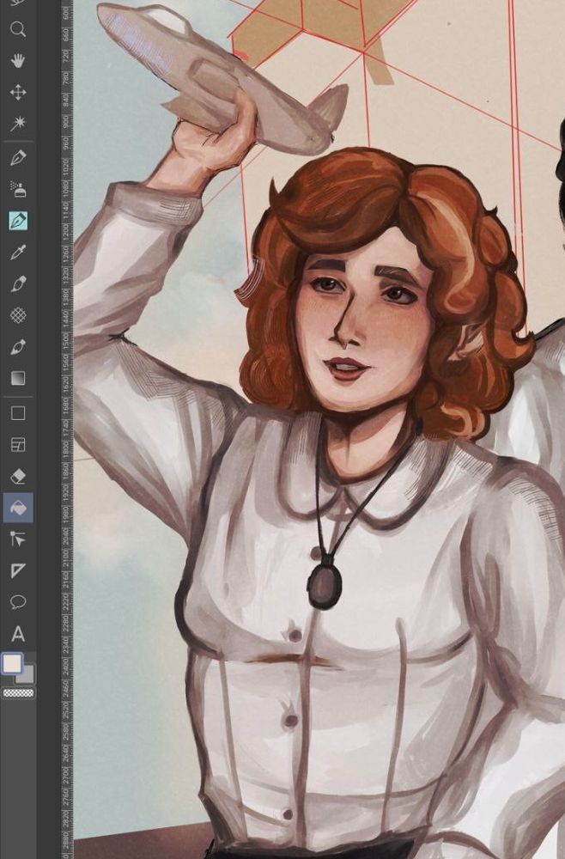Choose the gray sub color swatch
565x859 pixels.
(27, 676)
